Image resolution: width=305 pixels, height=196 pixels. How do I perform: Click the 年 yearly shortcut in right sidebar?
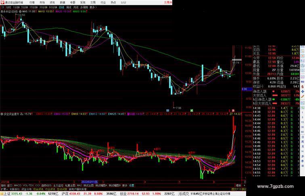303,166
